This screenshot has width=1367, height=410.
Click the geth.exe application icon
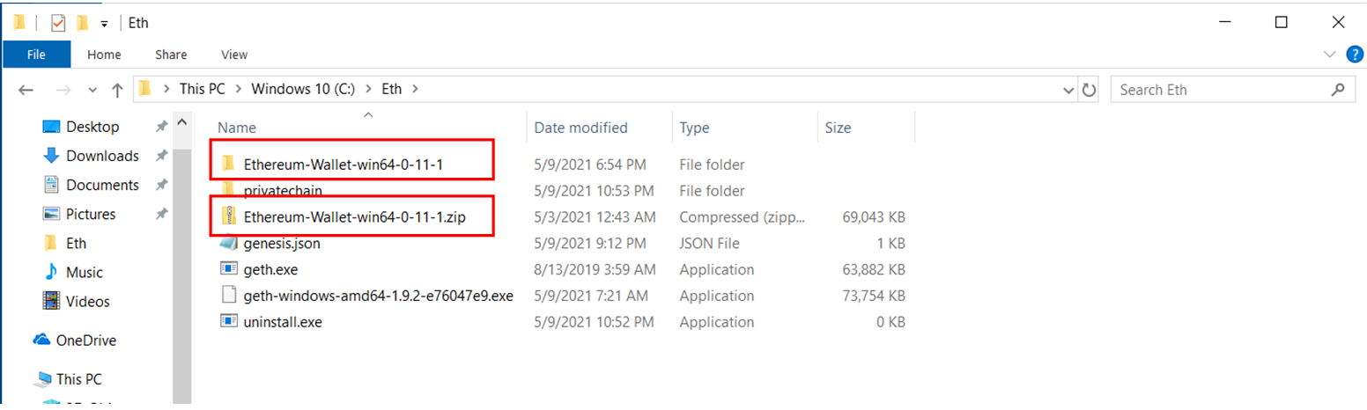pos(228,269)
